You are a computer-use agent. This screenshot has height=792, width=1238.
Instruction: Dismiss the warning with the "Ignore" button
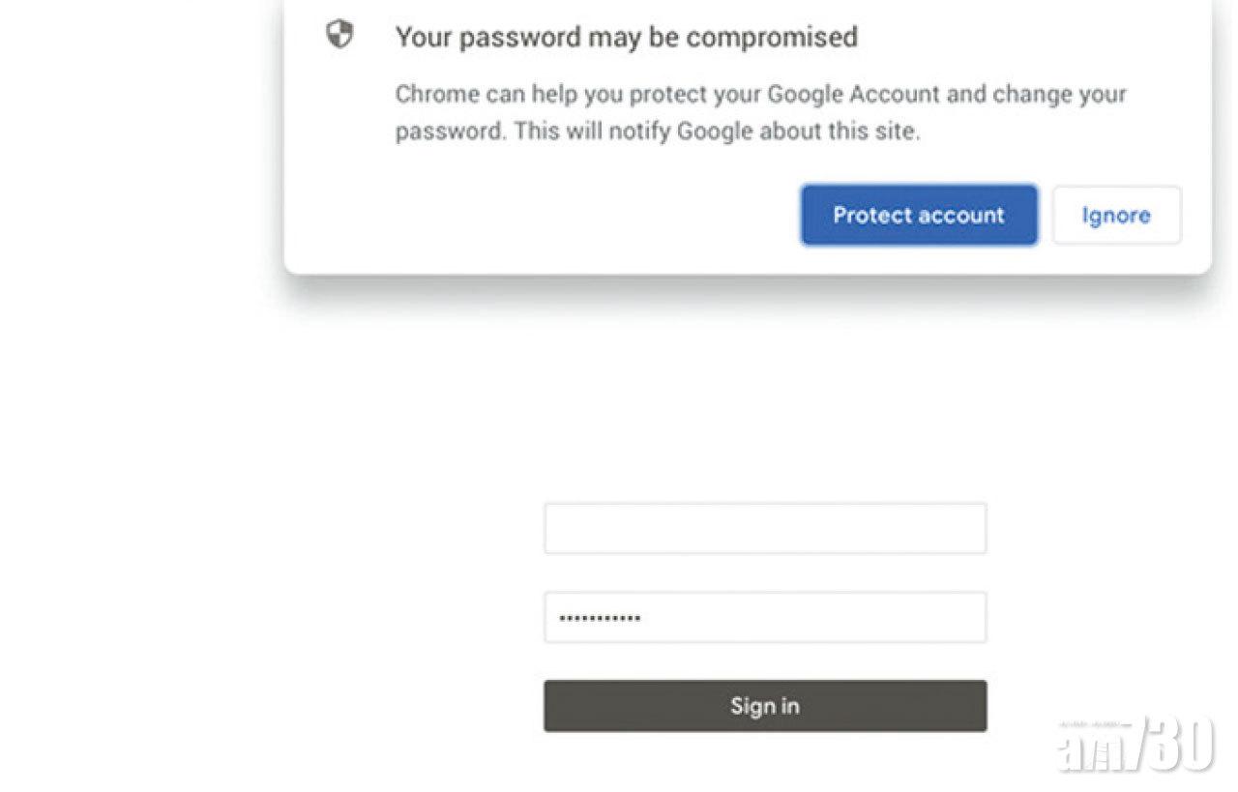(x=1116, y=215)
